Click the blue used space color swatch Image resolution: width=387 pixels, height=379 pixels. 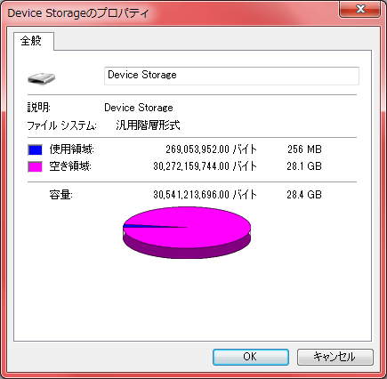tap(35, 149)
